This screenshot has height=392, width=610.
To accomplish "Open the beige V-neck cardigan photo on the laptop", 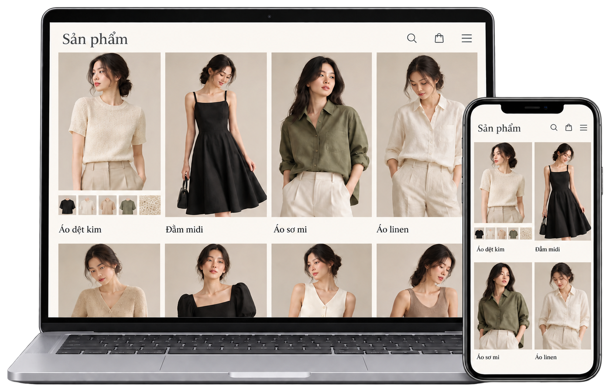I will point(109,280).
